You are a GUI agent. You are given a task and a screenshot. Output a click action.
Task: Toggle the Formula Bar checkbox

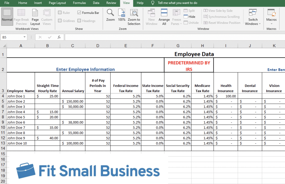click(x=79, y=12)
